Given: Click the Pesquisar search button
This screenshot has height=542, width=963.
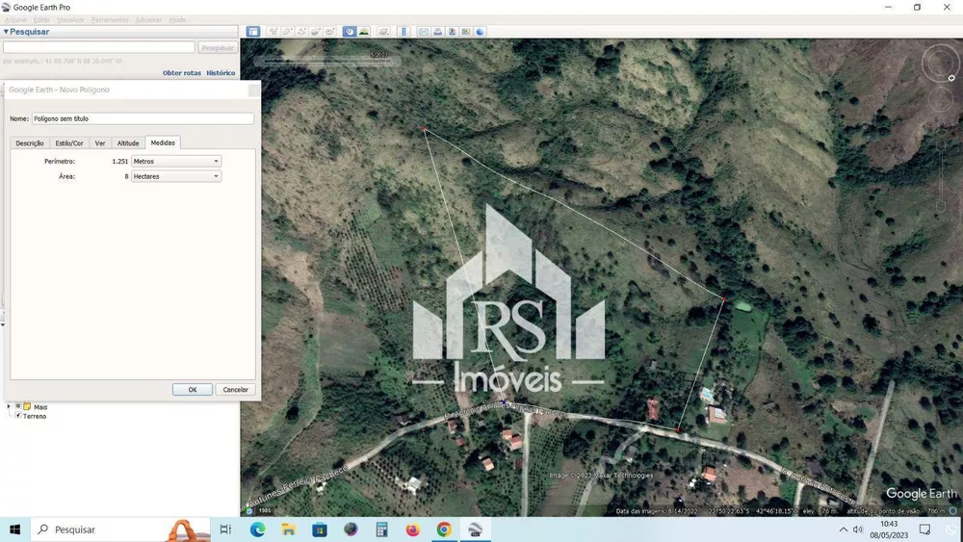Looking at the screenshot, I should click(218, 47).
